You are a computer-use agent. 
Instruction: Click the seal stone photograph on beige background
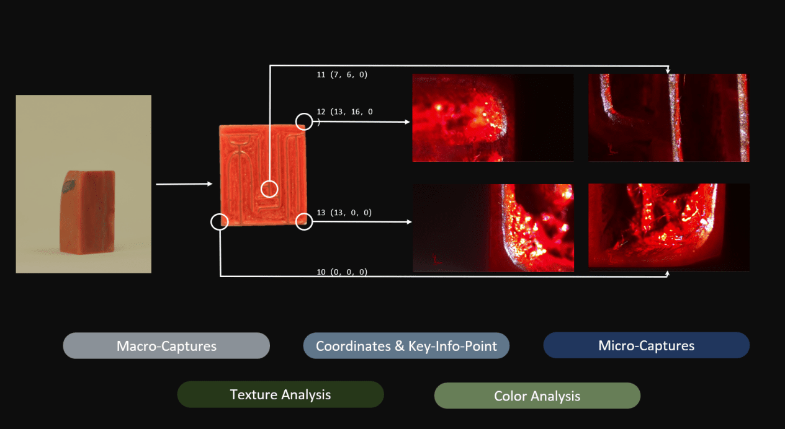(84, 184)
